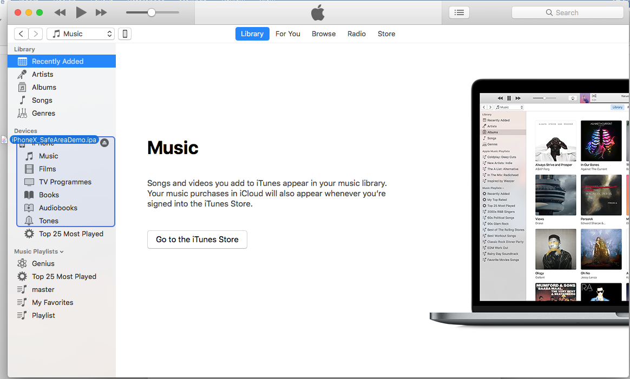
Task: Click the MacBook iTunes promo image
Action: [529, 202]
